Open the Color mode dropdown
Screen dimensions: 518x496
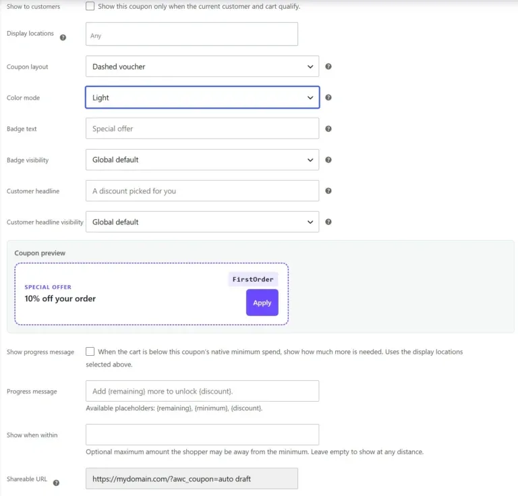(202, 97)
